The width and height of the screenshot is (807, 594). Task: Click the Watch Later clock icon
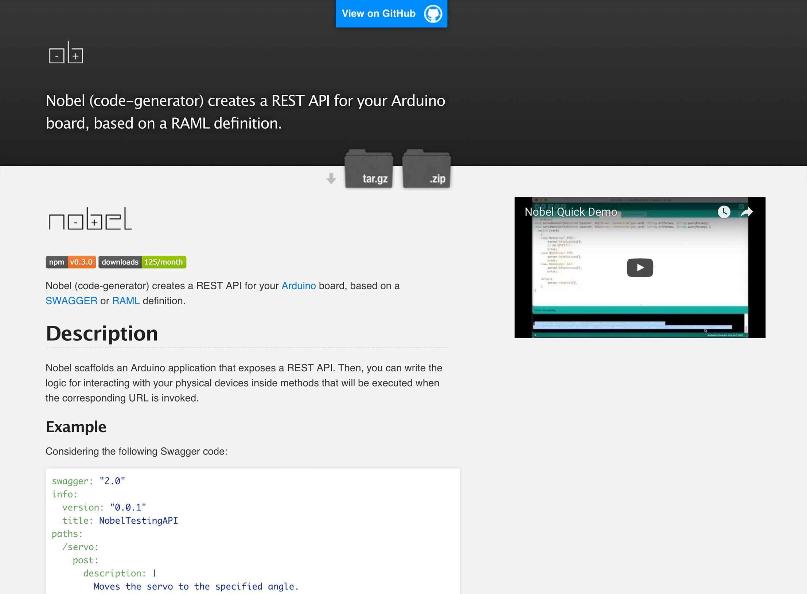724,212
